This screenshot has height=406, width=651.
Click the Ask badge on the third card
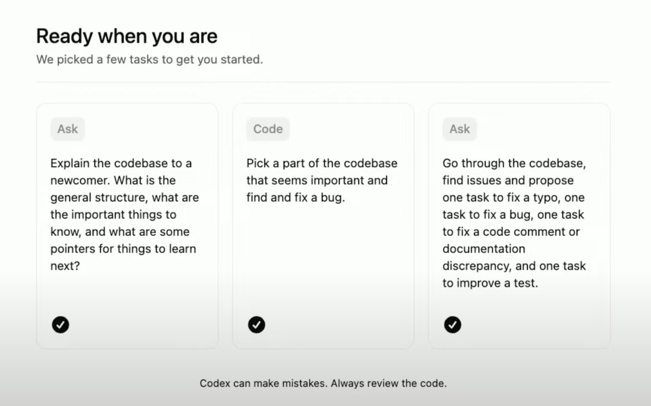pos(459,128)
